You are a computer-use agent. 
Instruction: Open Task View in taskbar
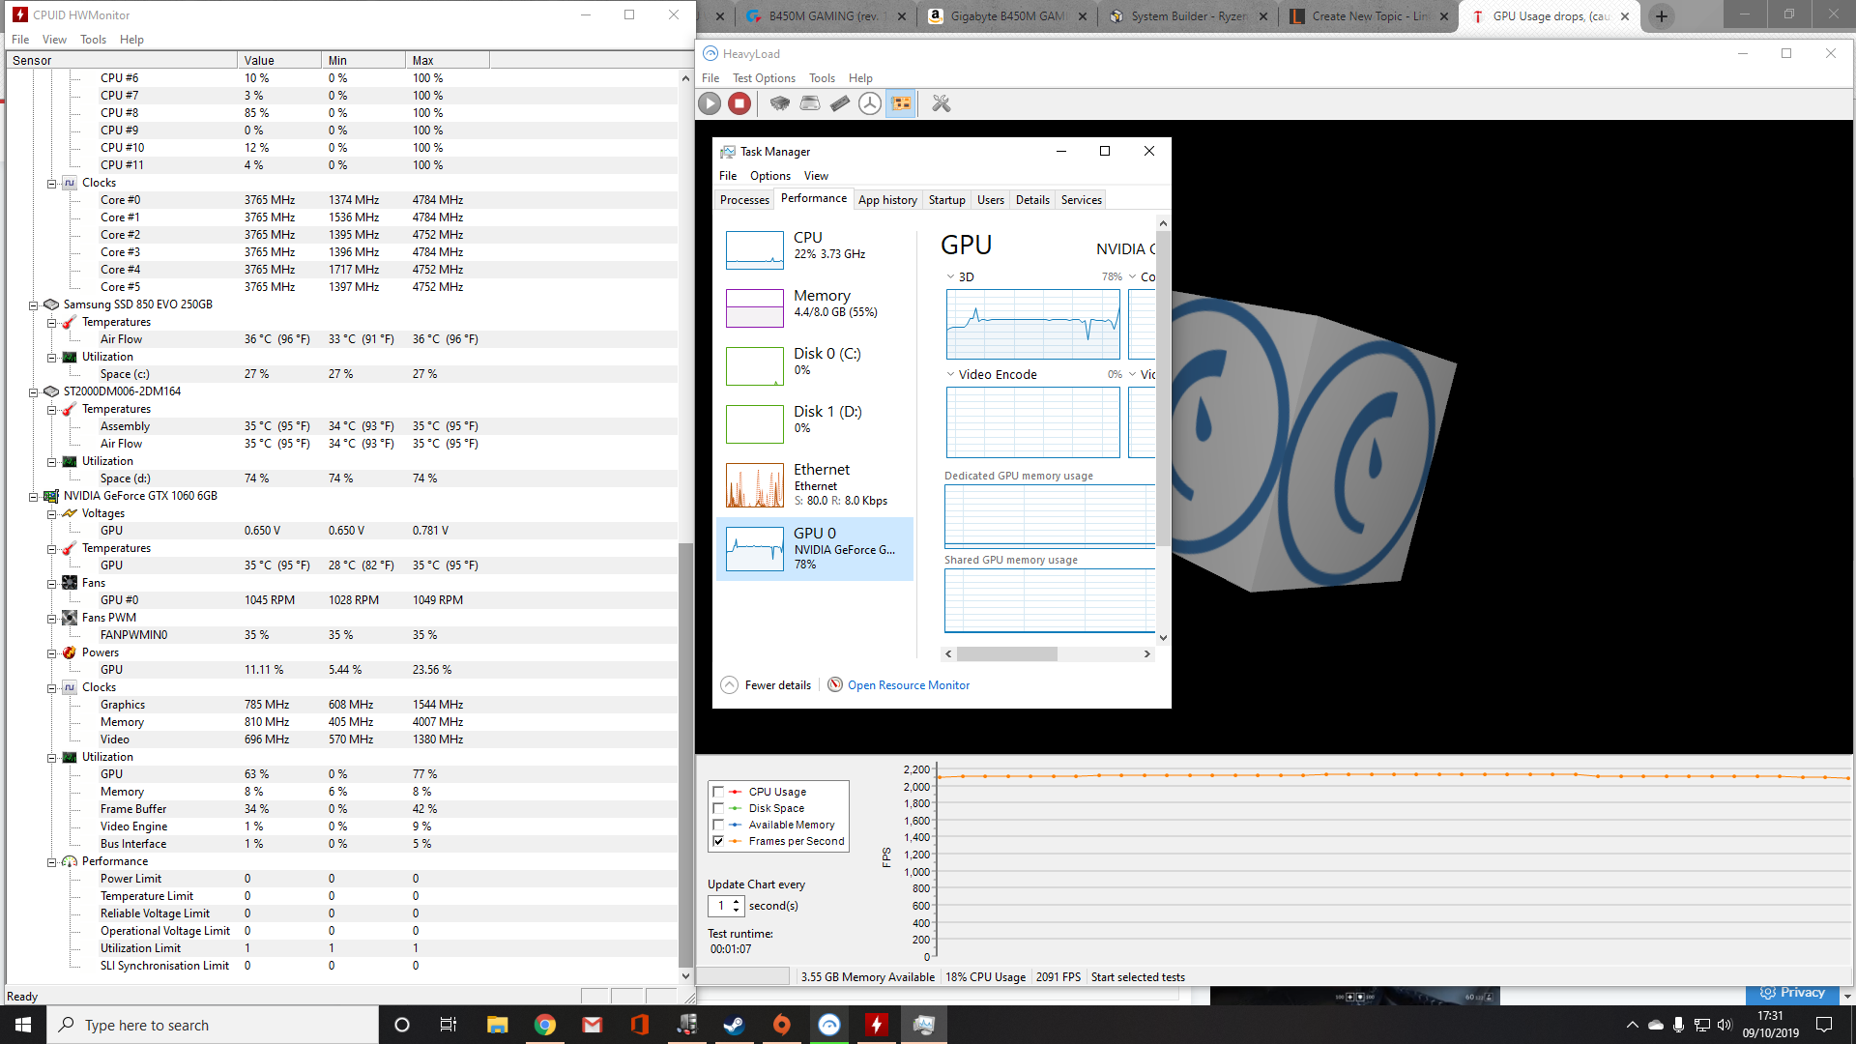tap(449, 1025)
